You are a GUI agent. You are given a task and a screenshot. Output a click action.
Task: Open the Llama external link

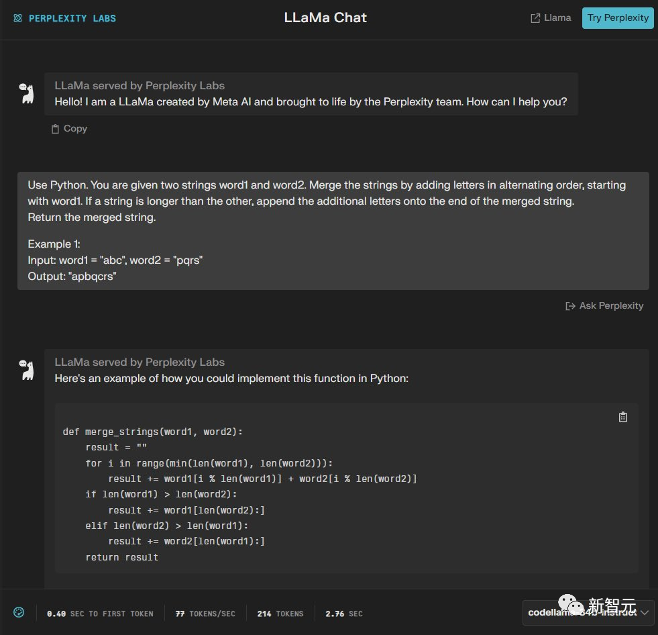click(551, 17)
